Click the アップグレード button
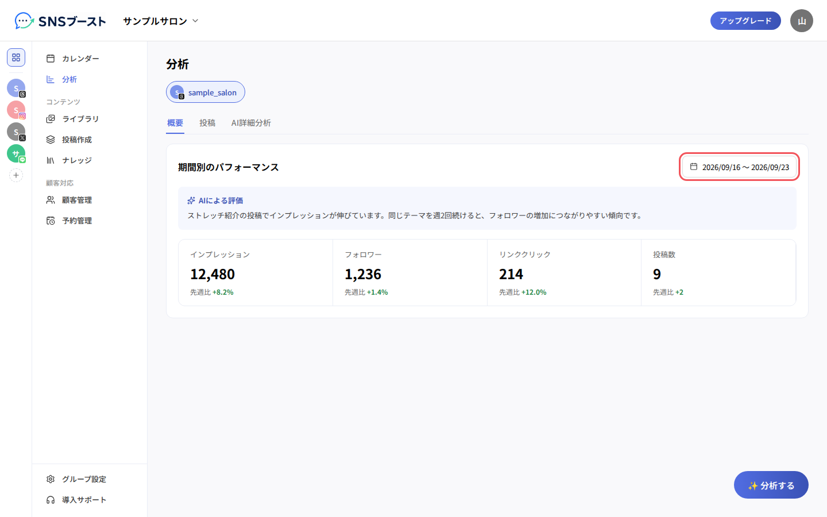The height and width of the screenshot is (517, 827). pyautogui.click(x=745, y=21)
